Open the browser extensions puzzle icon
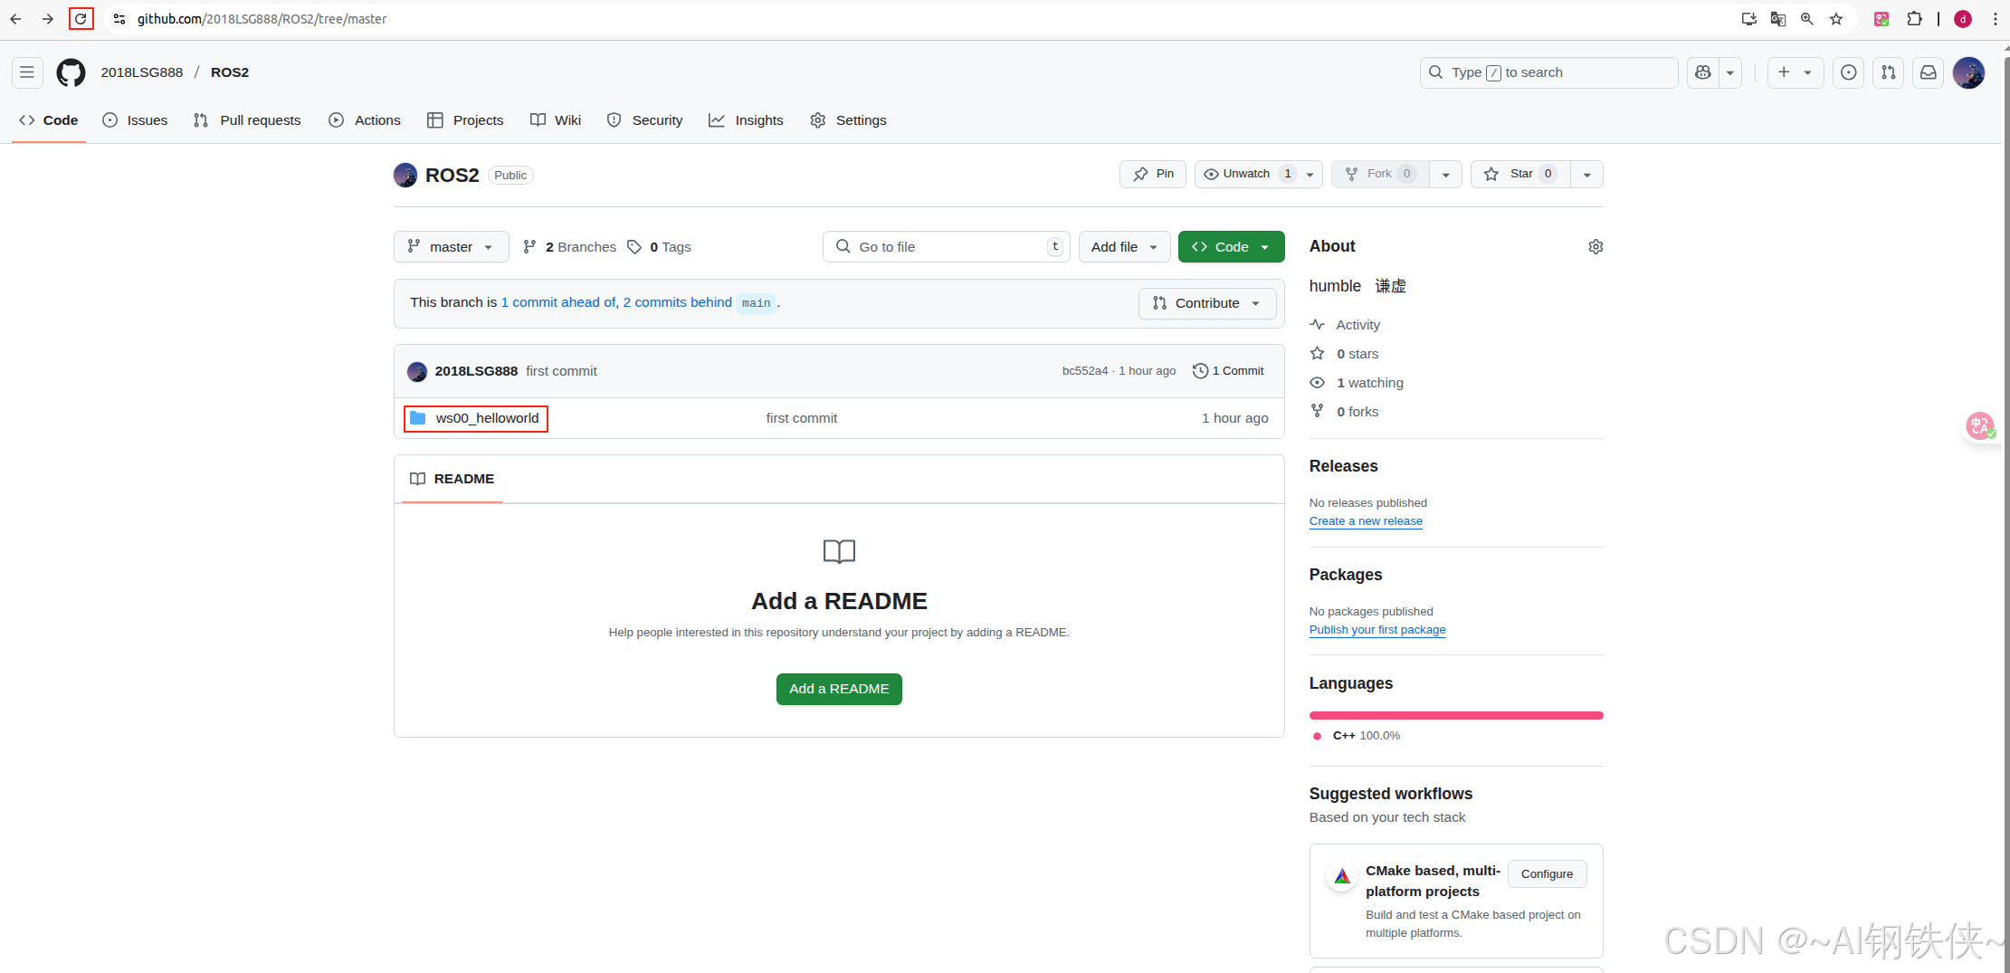 coord(1914,19)
